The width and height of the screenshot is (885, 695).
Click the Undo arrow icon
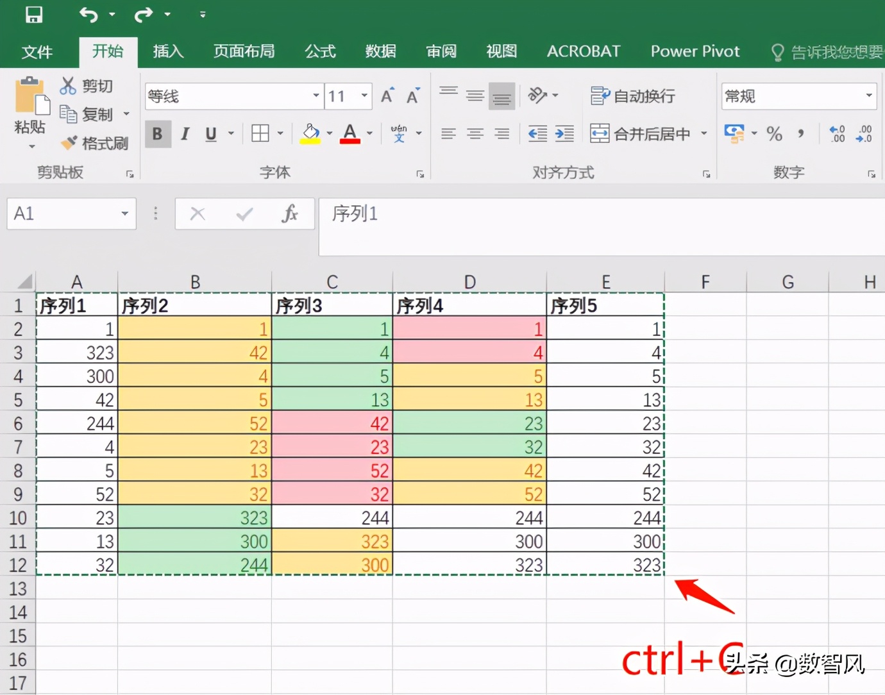[89, 13]
